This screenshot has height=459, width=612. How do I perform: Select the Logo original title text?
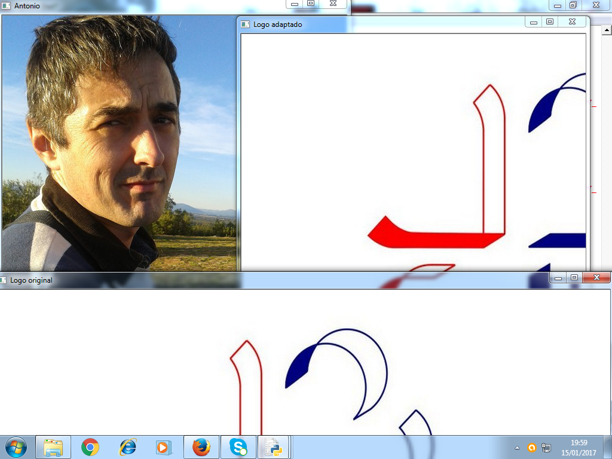click(31, 280)
